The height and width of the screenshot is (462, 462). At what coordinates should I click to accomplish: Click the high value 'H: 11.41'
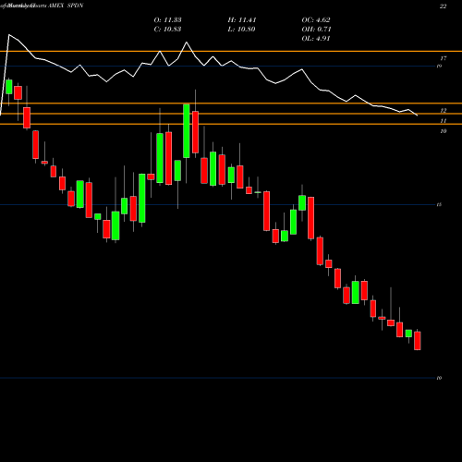[x=242, y=20]
